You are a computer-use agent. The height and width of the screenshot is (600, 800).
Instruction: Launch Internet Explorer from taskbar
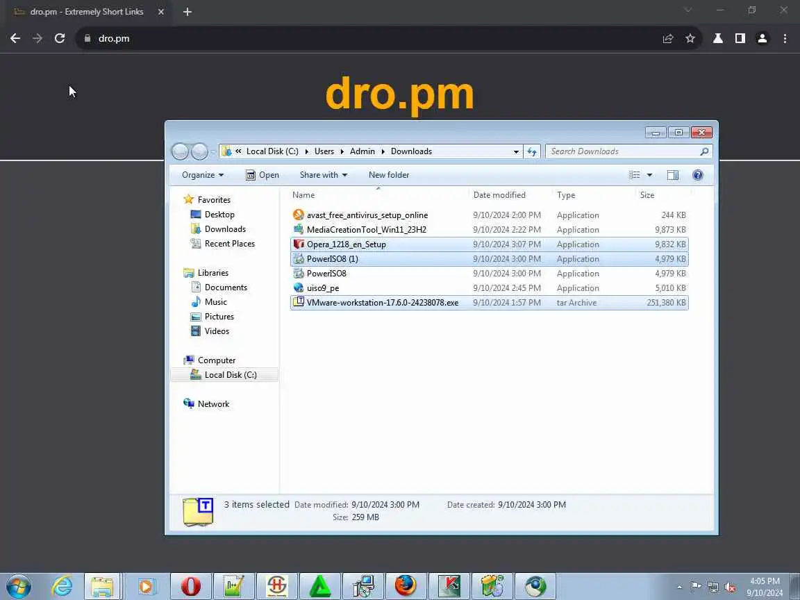pos(62,586)
